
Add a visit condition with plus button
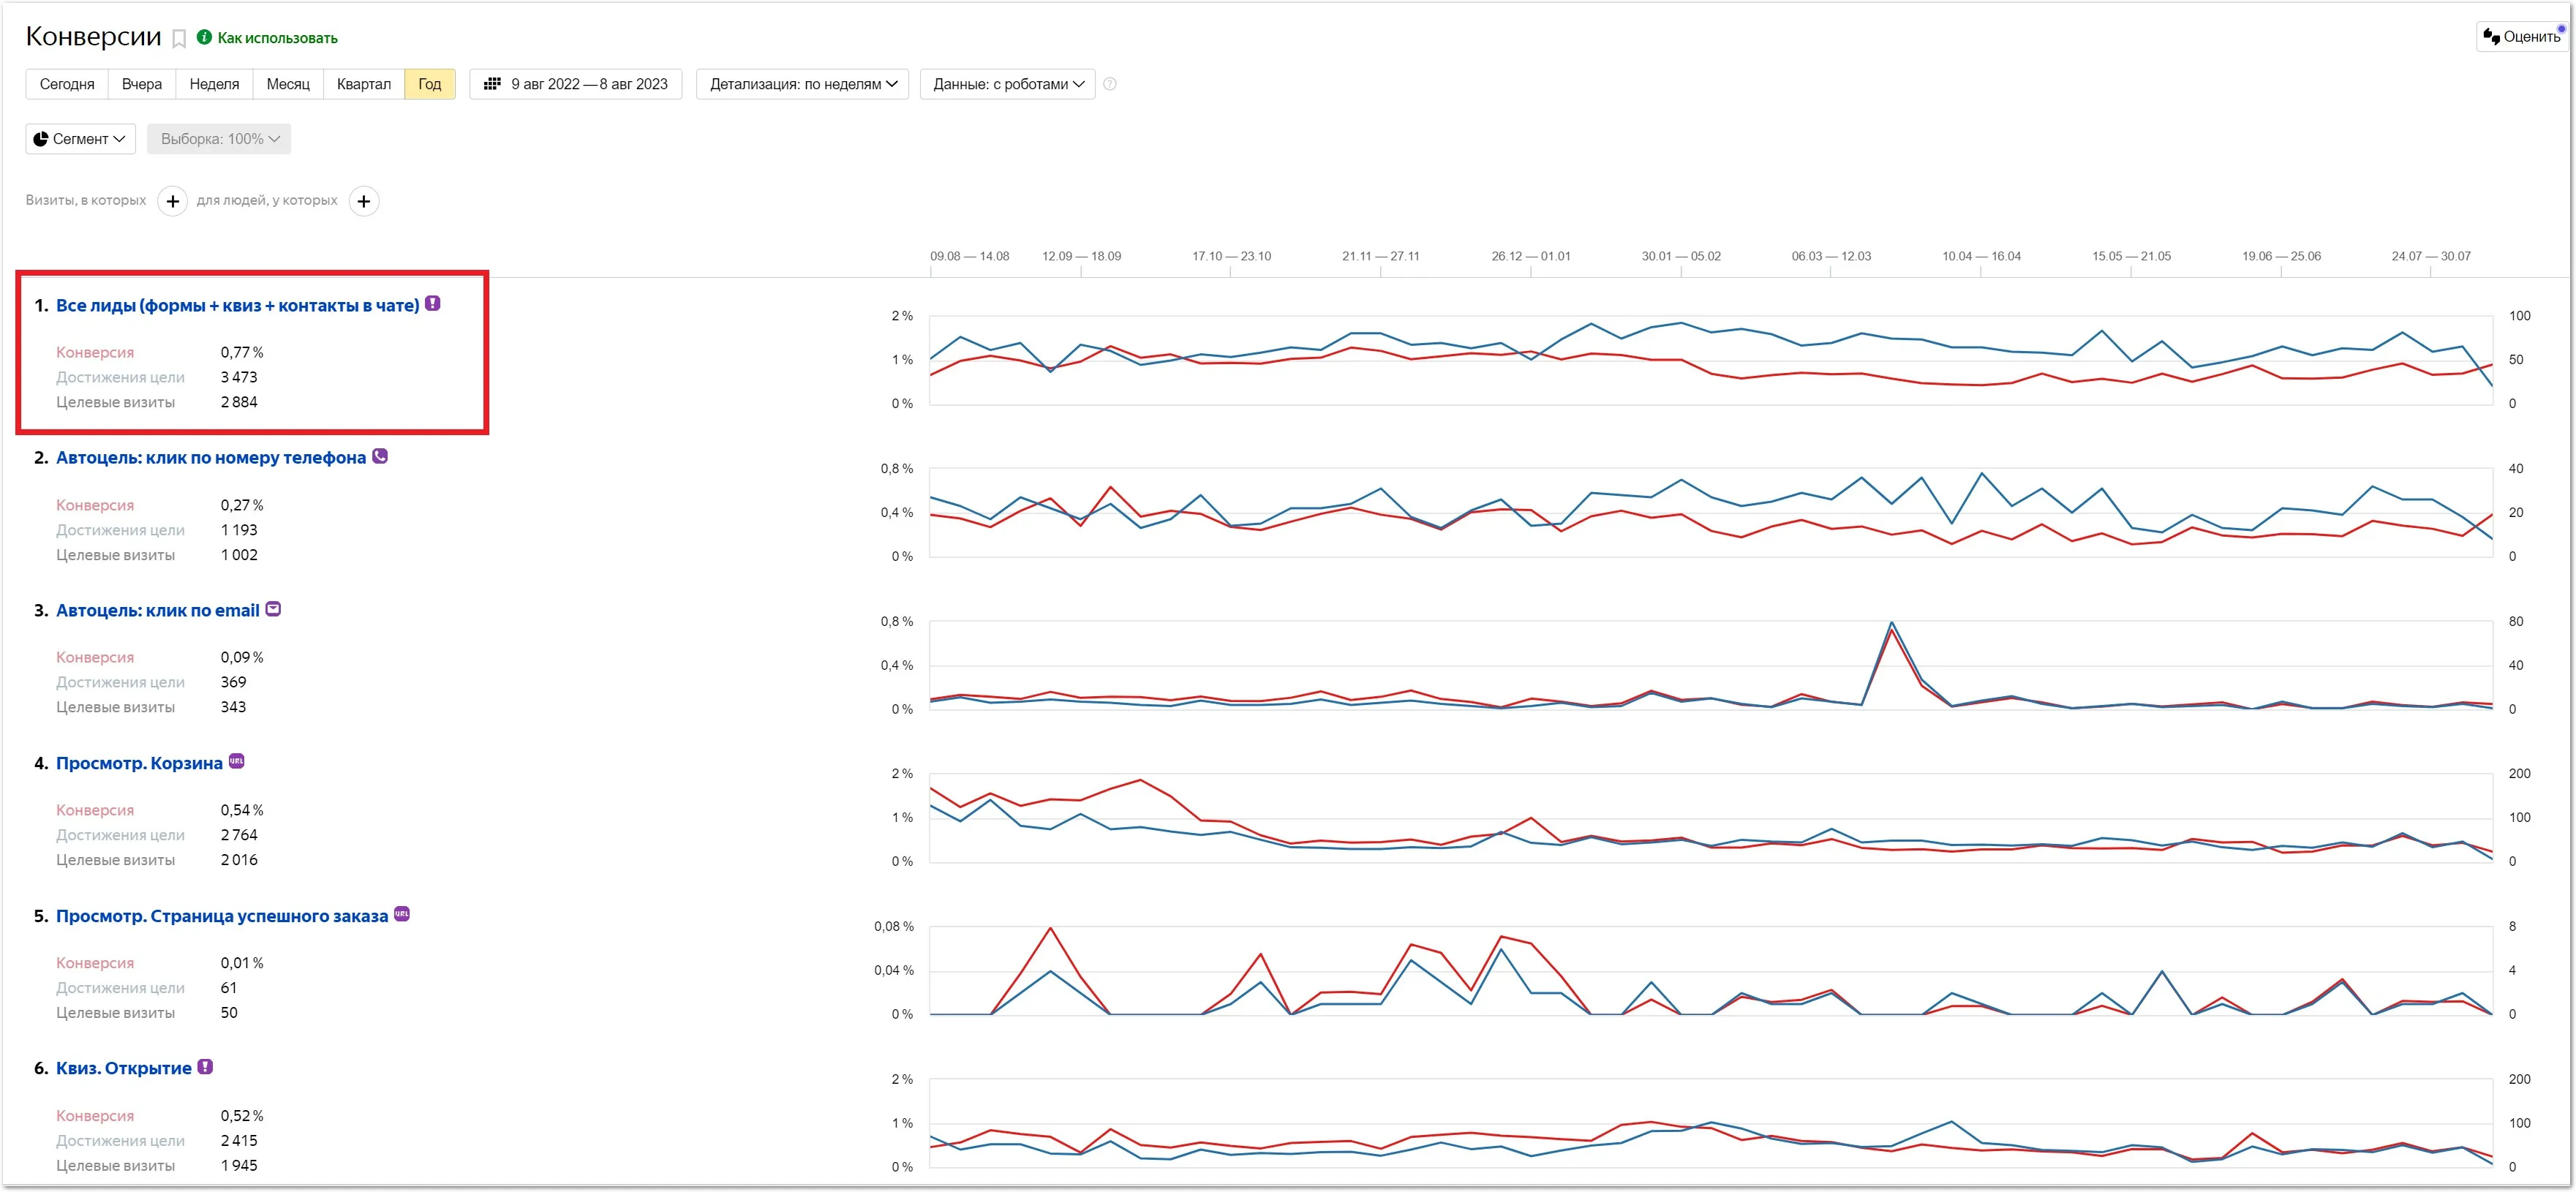click(172, 201)
